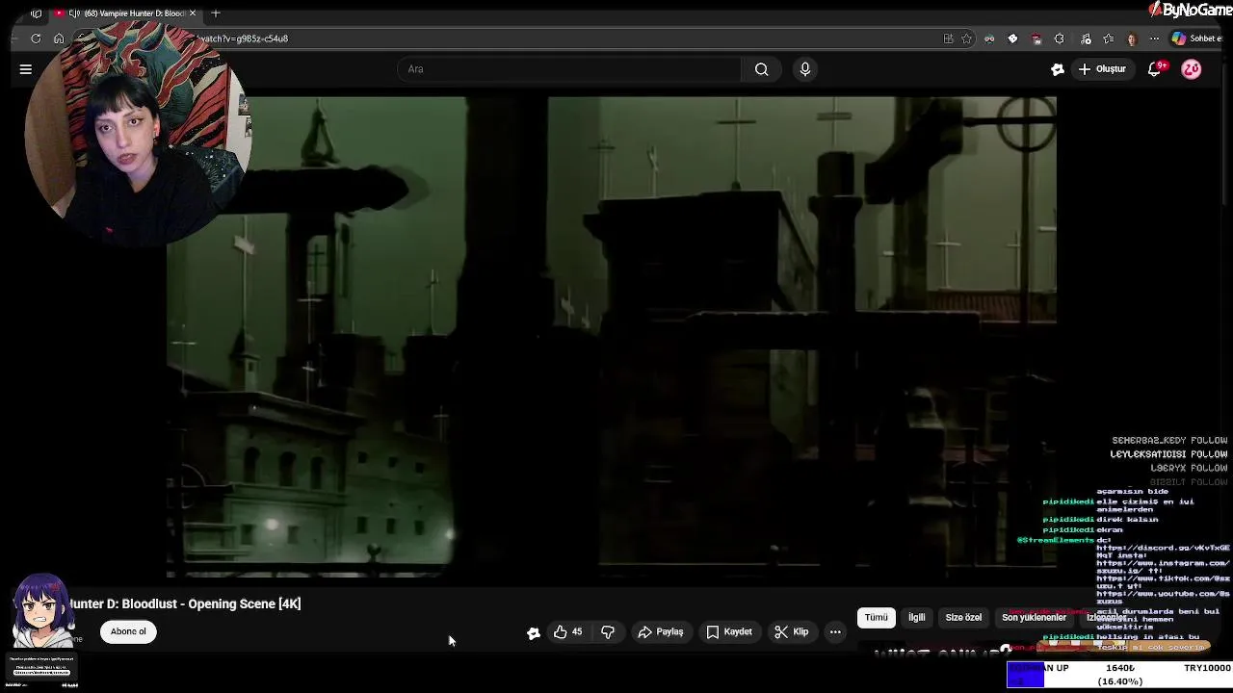Click the browser address bar URL
The width and height of the screenshot is (1233, 693).
[242, 38]
